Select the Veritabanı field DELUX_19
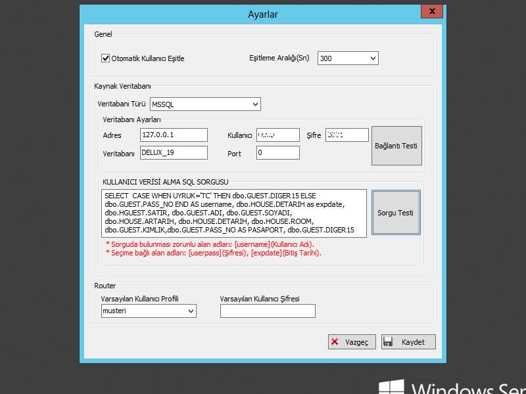The width and height of the screenshot is (526, 394). 174,152
